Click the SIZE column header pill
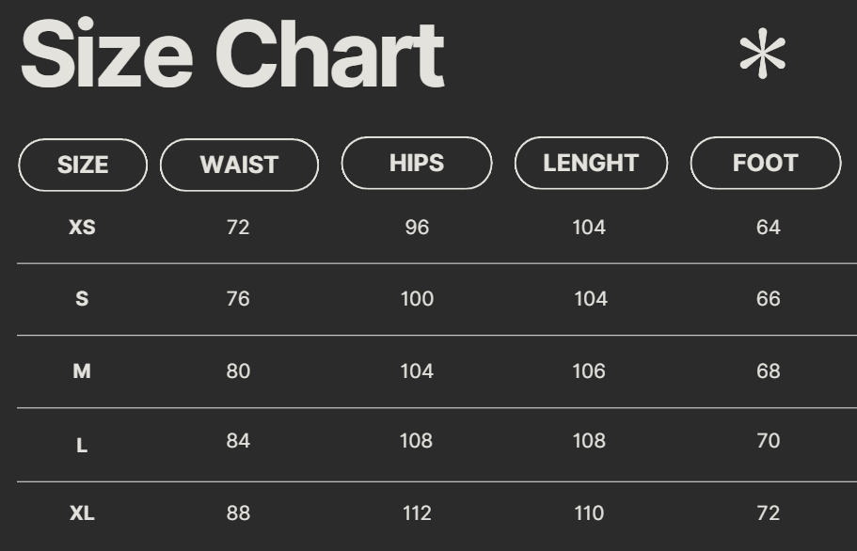 coord(83,165)
